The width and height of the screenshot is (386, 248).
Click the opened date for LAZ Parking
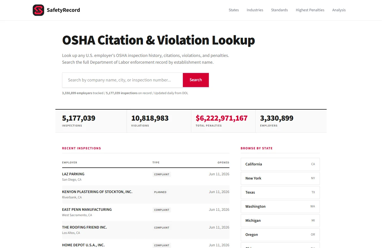pos(219,174)
